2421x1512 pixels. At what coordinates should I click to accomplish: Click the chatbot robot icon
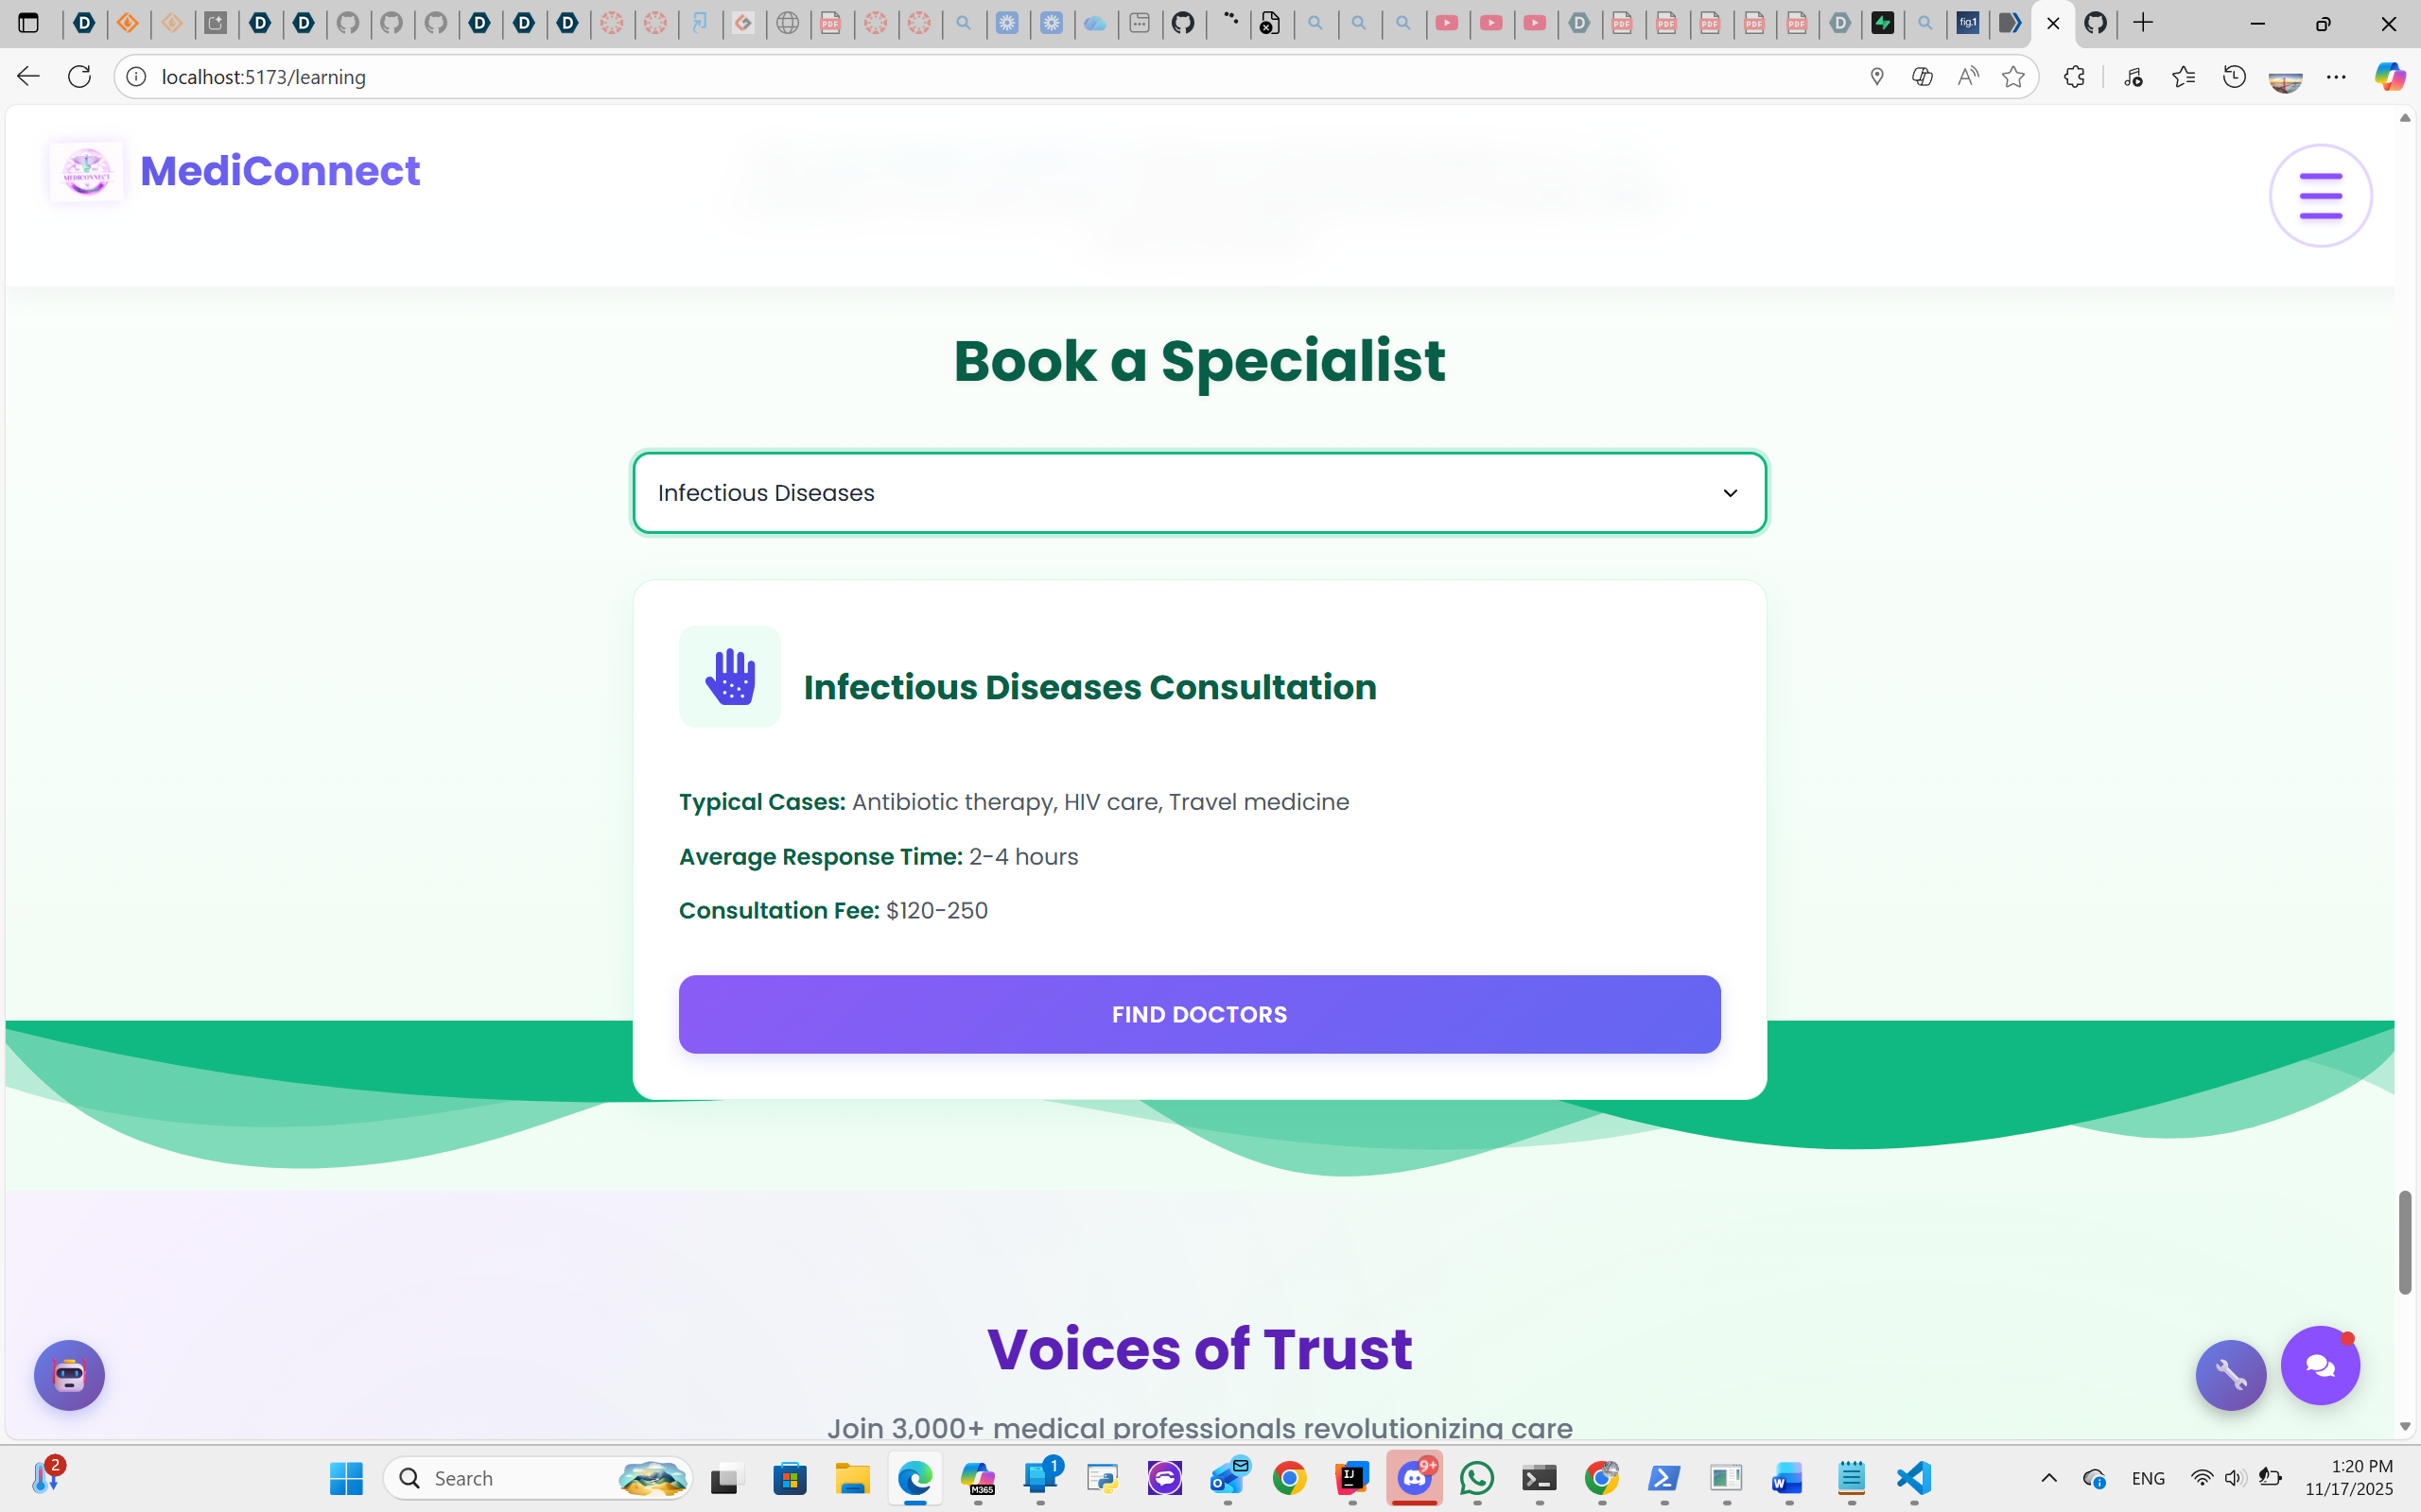coord(69,1375)
